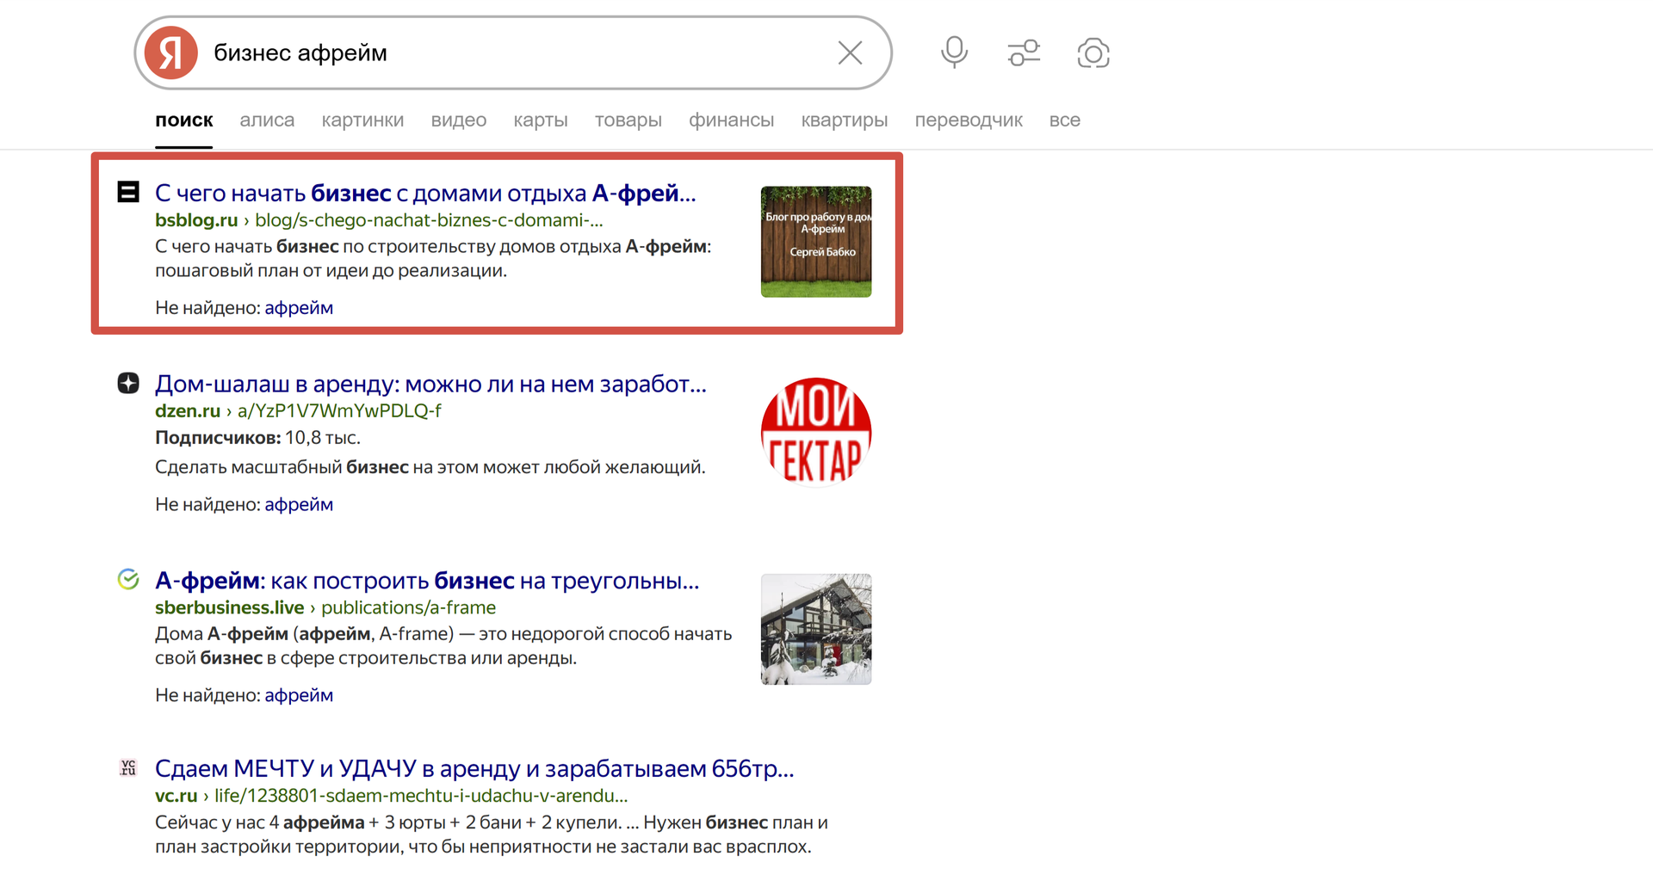Open the bsblog.ru fence thumbnail image
Viewport: 1653px width, 887px height.
pos(816,242)
